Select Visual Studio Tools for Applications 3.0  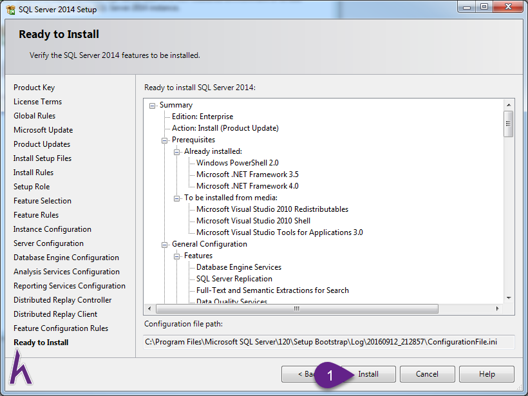[x=279, y=232]
